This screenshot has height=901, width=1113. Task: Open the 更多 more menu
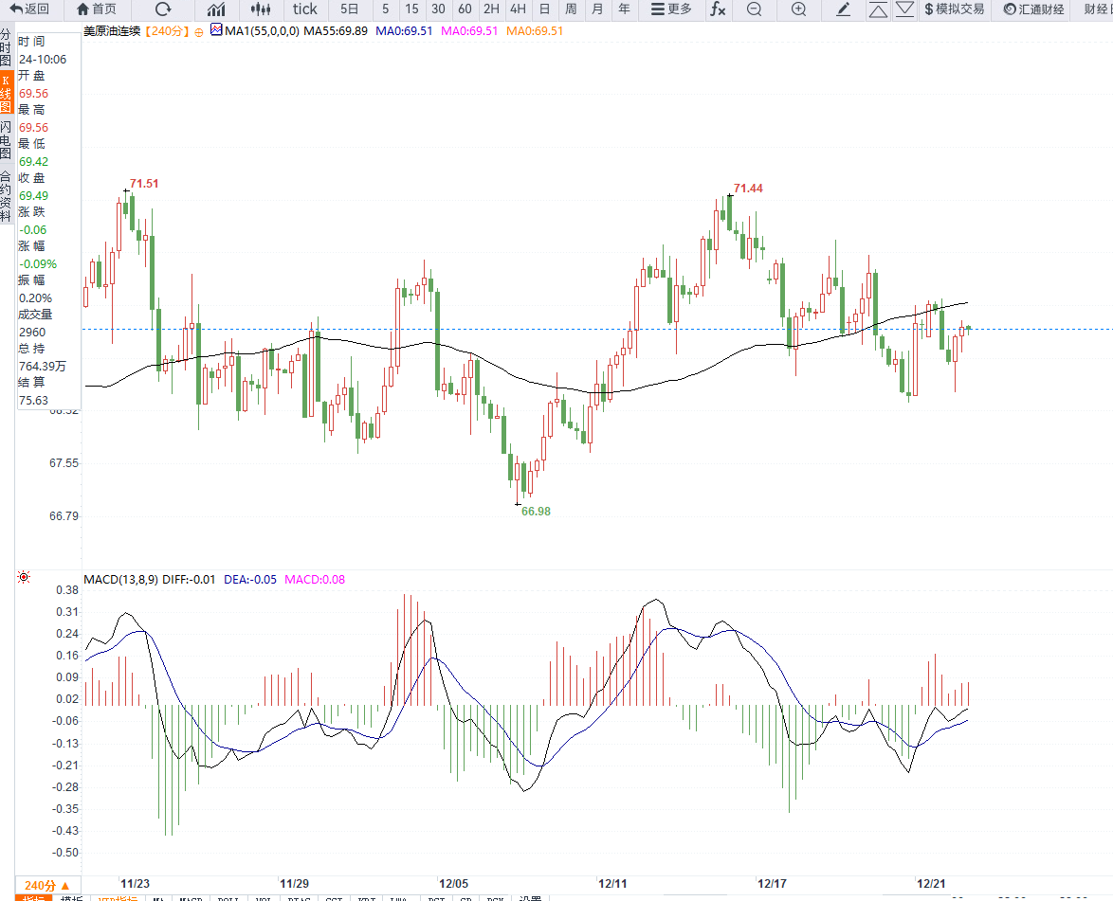[x=671, y=9]
